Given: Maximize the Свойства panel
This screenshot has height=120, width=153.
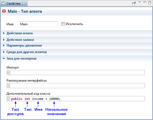Looking at the screenshot, I should 149,3.
